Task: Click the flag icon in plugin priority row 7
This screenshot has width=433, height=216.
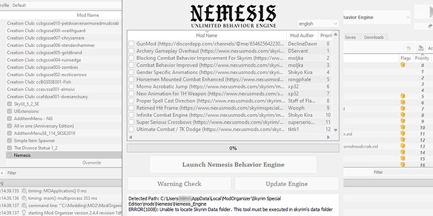Action: [x=403, y=108]
